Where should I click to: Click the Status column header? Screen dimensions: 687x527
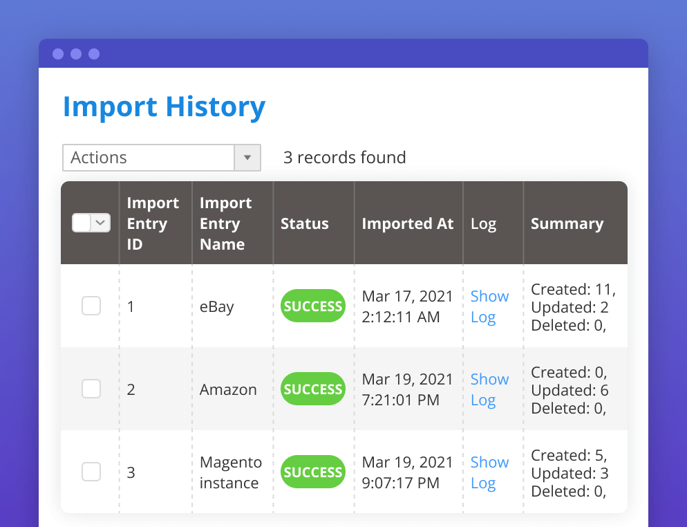point(305,223)
